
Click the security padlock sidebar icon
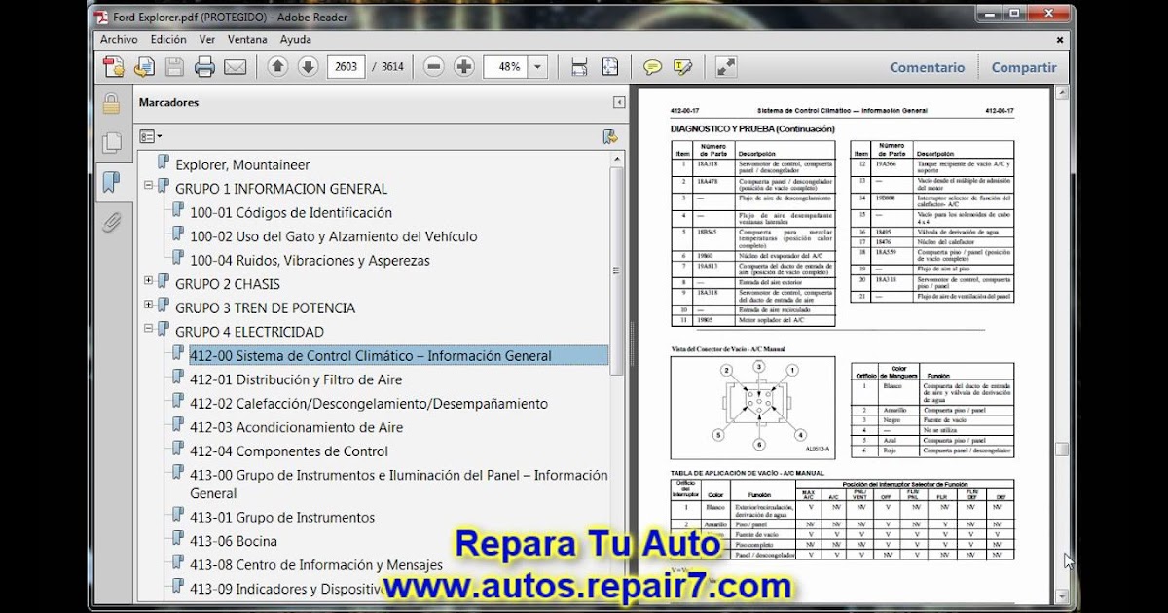111,104
